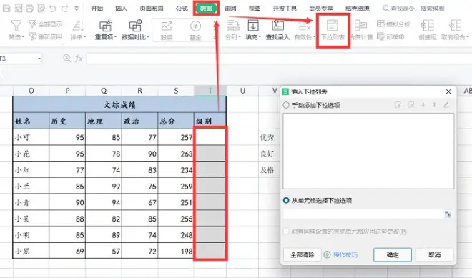The image size is (472, 278).
Task: Check the apply changes to other cells box
Action: coord(286,232)
